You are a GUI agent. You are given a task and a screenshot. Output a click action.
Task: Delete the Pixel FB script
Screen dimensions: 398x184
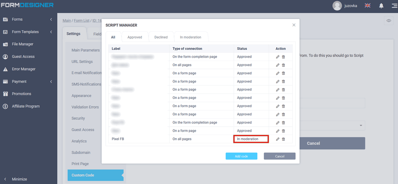click(283, 139)
